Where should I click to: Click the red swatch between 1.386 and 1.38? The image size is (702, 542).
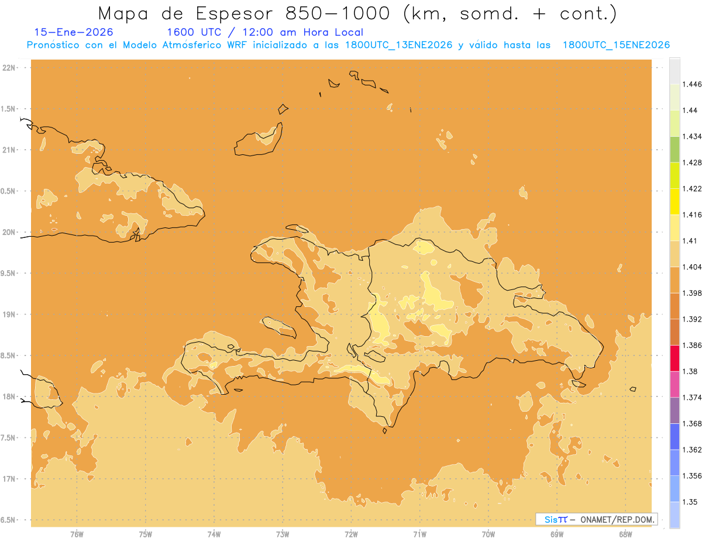(x=675, y=358)
